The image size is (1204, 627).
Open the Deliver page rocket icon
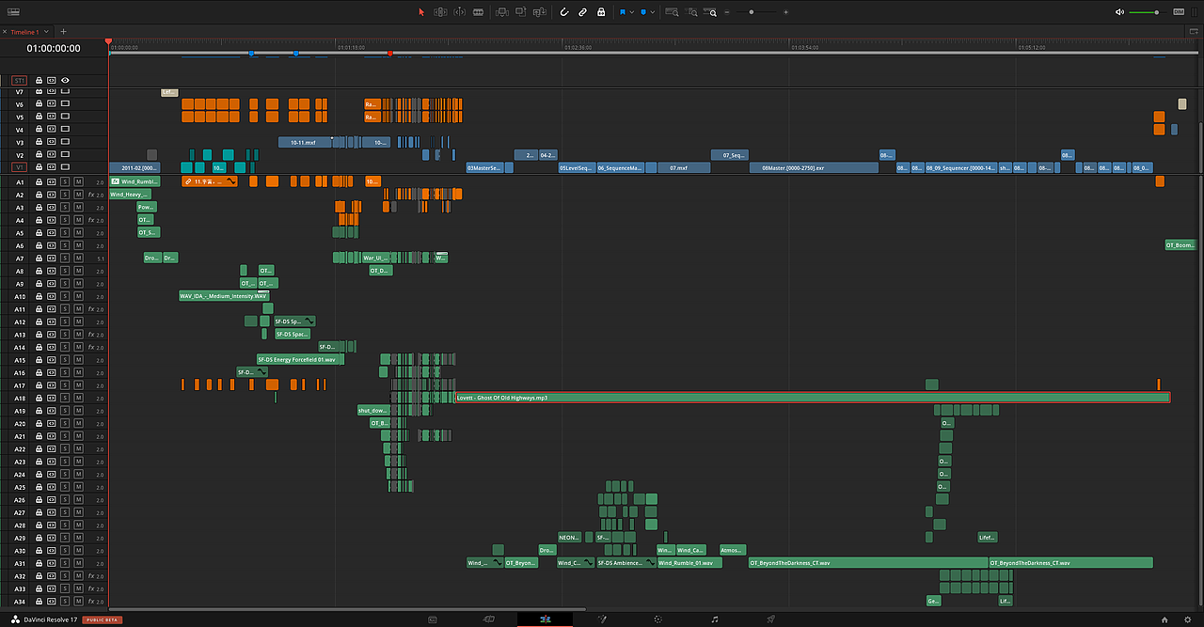[771, 619]
